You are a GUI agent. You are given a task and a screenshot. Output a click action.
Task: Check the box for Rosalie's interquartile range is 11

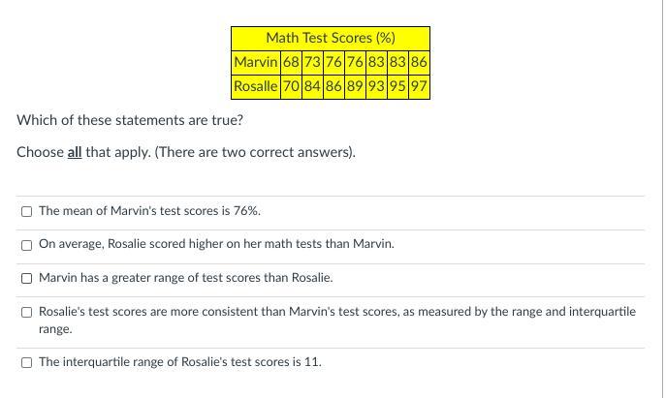click(26, 362)
